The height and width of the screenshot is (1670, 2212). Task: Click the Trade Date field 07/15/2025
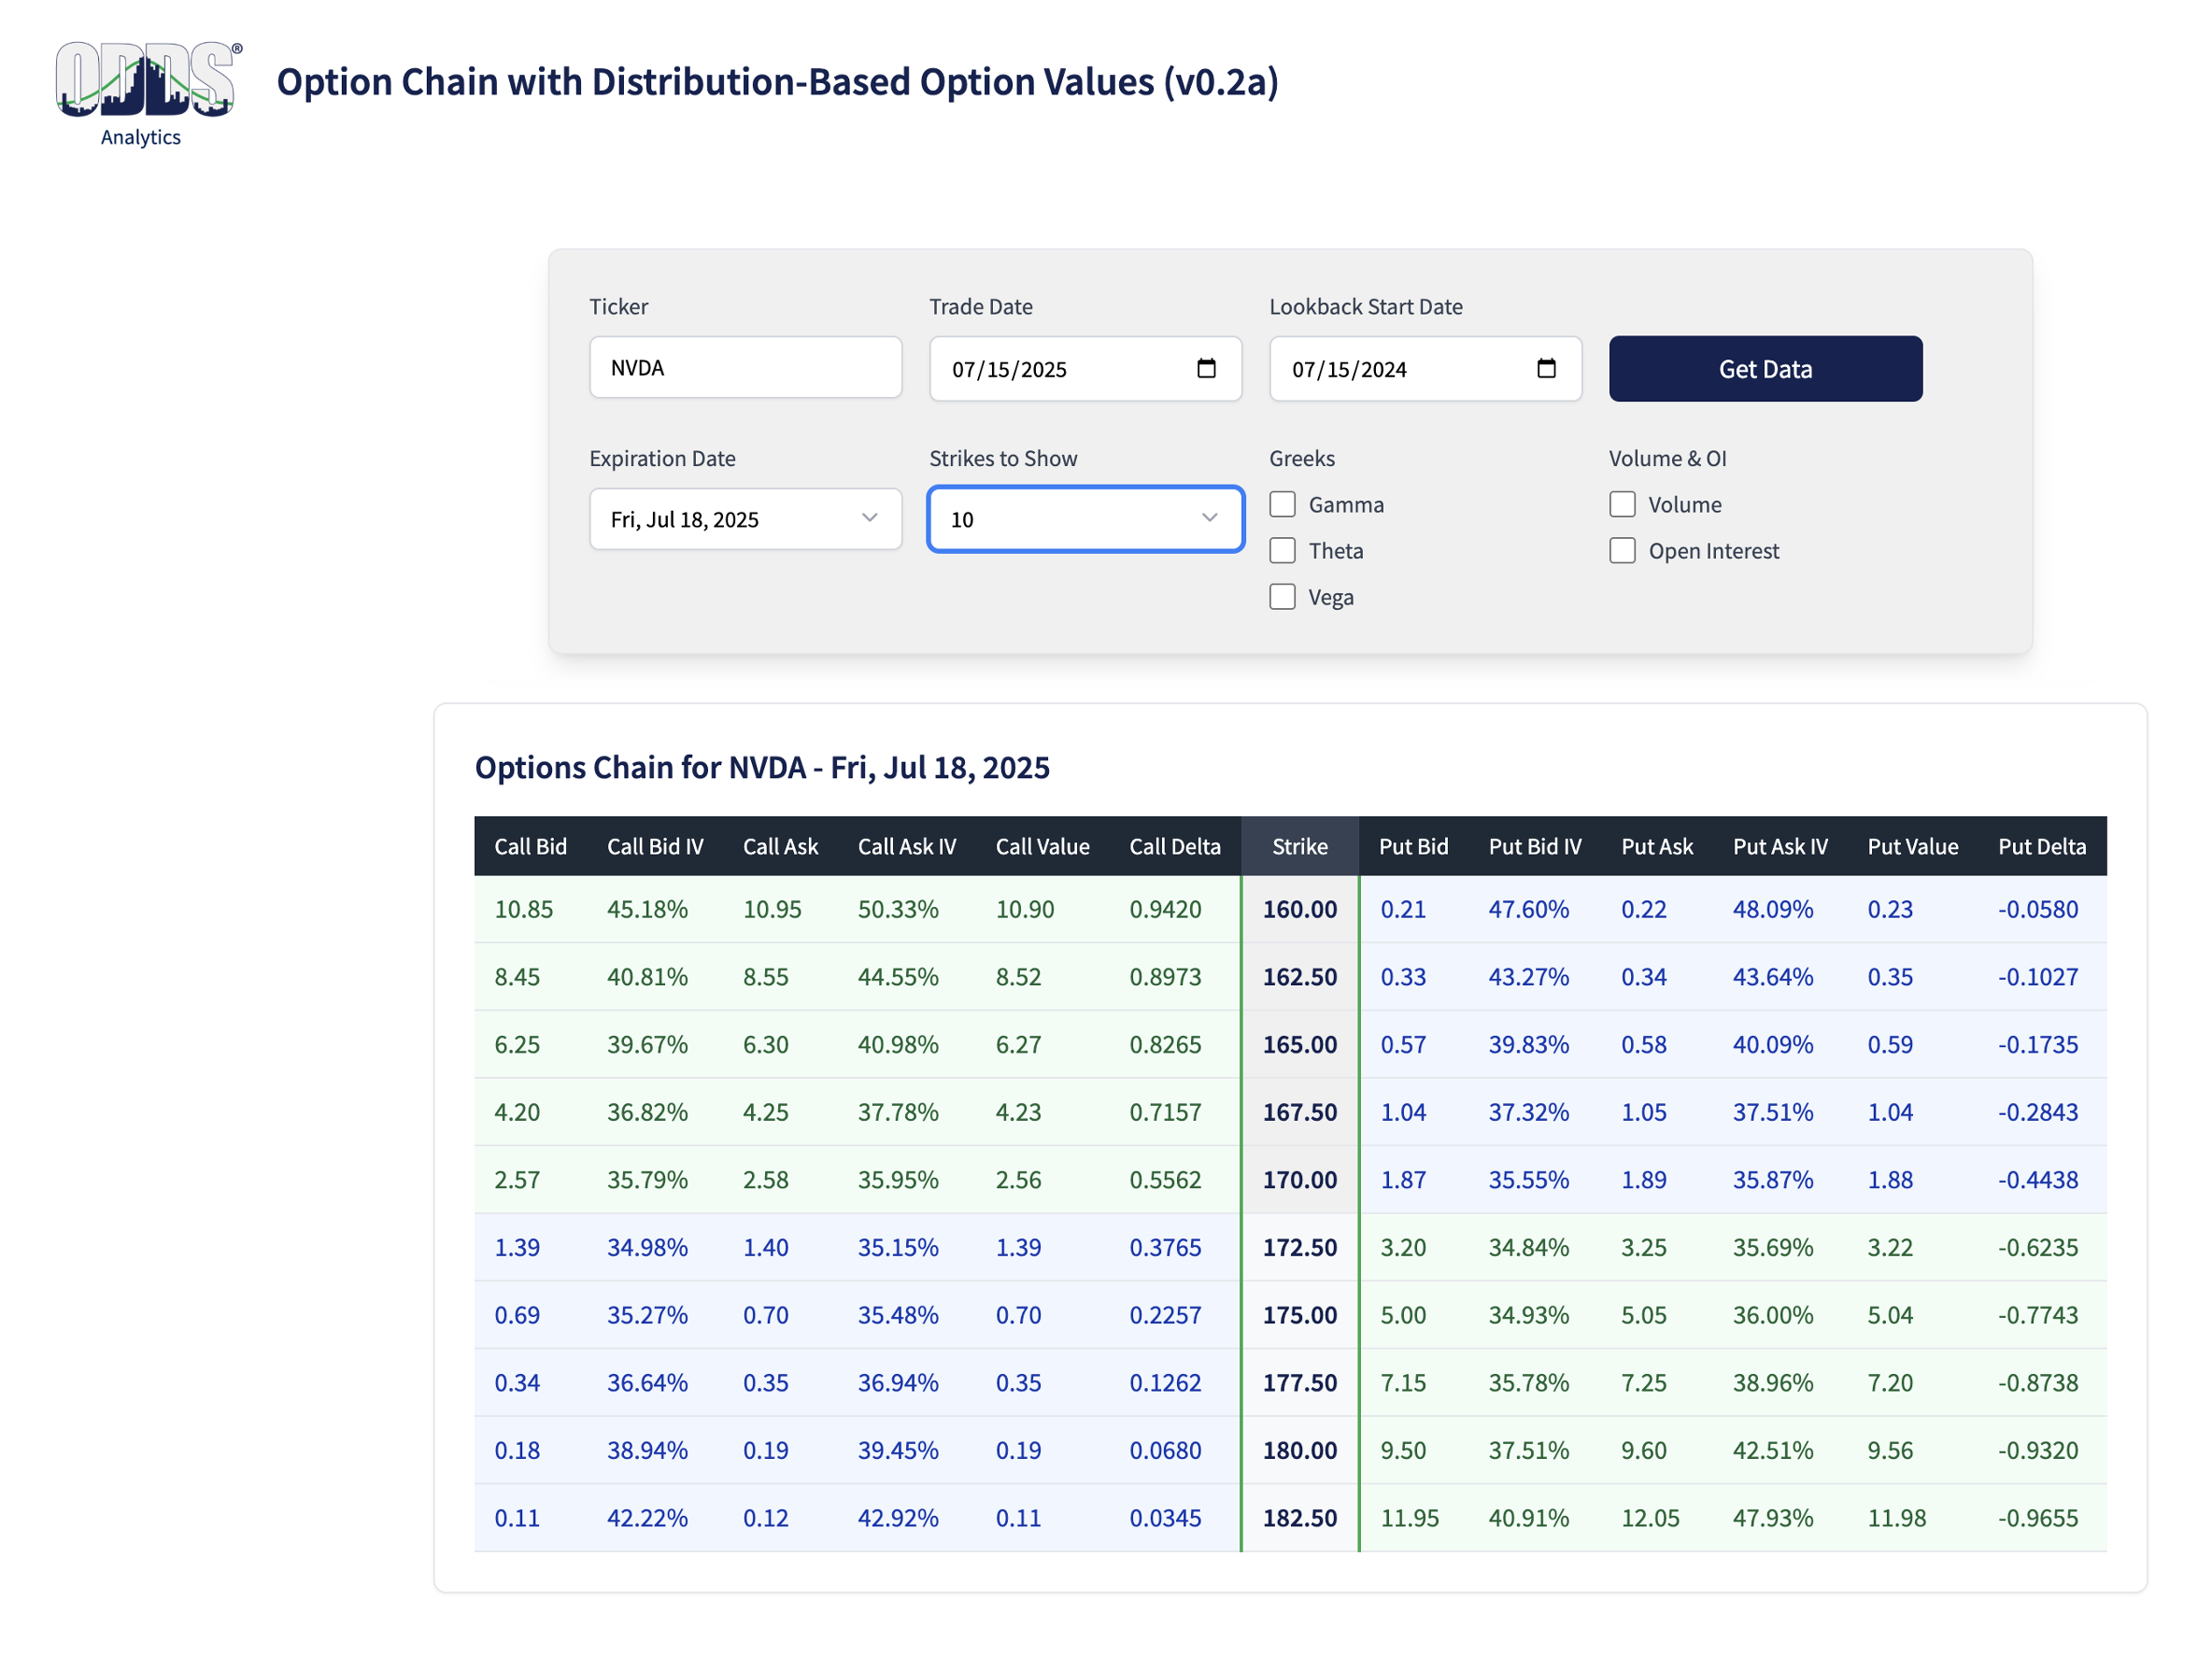[x=1085, y=369]
